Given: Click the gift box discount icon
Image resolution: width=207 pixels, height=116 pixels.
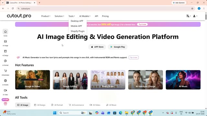Looking at the screenshot, I should (x=5, y=104).
